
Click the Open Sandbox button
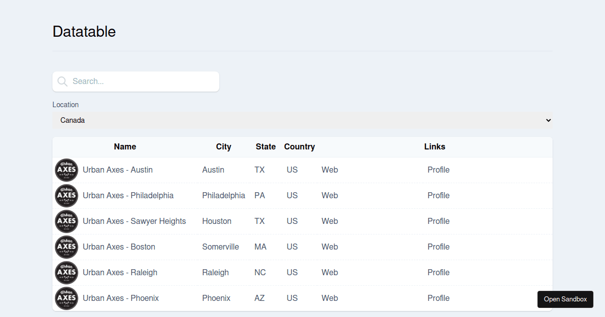click(565, 299)
